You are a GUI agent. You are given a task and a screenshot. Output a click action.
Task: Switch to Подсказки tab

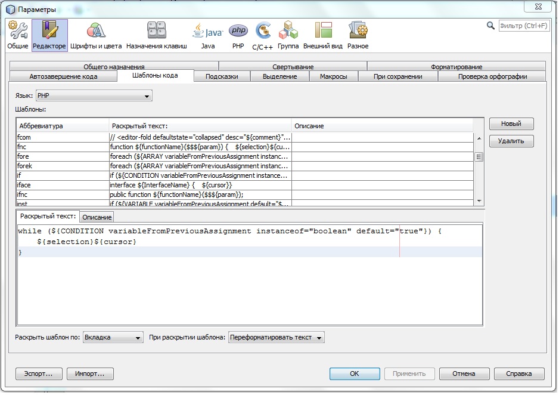[222, 76]
